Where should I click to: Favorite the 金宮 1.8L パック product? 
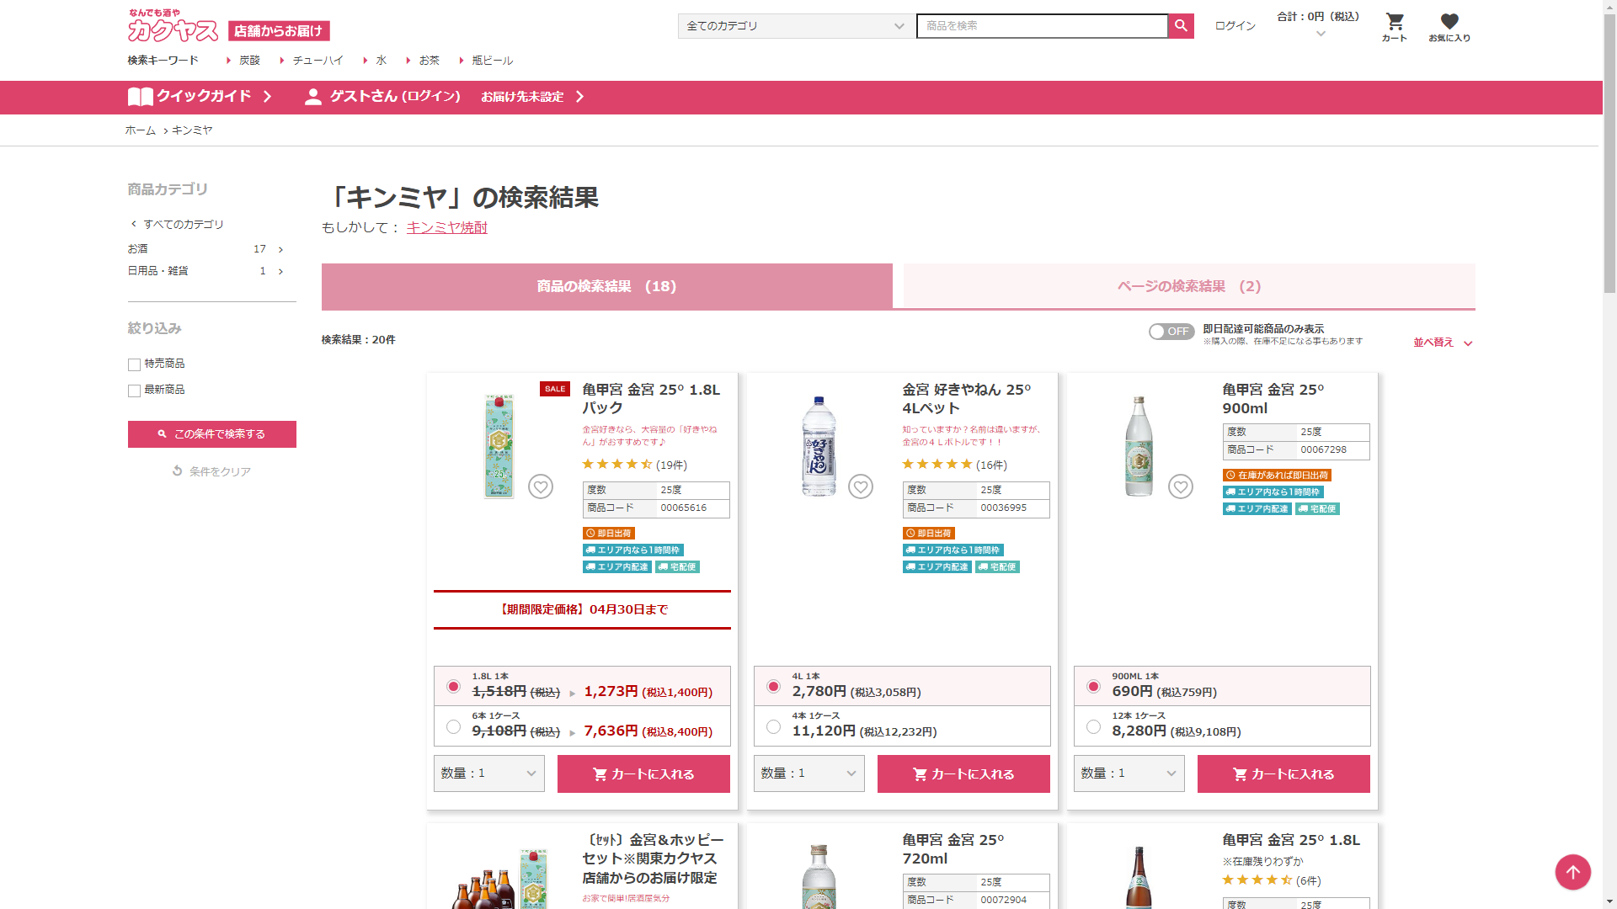(x=541, y=486)
